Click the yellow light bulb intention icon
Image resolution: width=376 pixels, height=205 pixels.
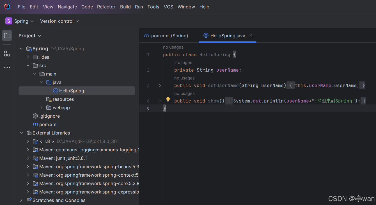(x=168, y=100)
